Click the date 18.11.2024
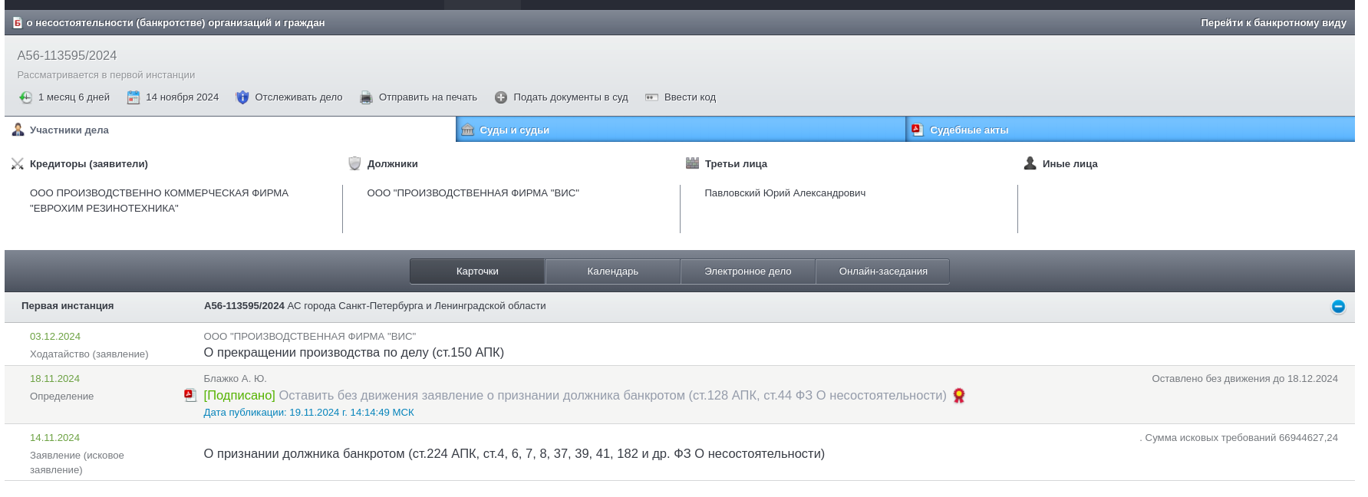This screenshot has width=1368, height=497. (x=55, y=379)
